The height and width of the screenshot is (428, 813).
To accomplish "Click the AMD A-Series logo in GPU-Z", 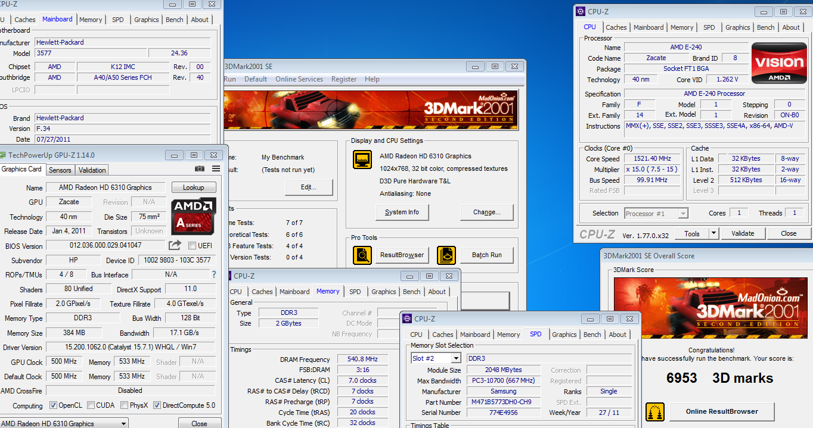I will (194, 217).
